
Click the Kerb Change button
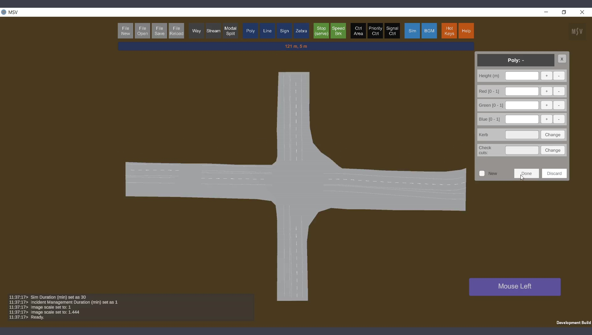pyautogui.click(x=553, y=135)
